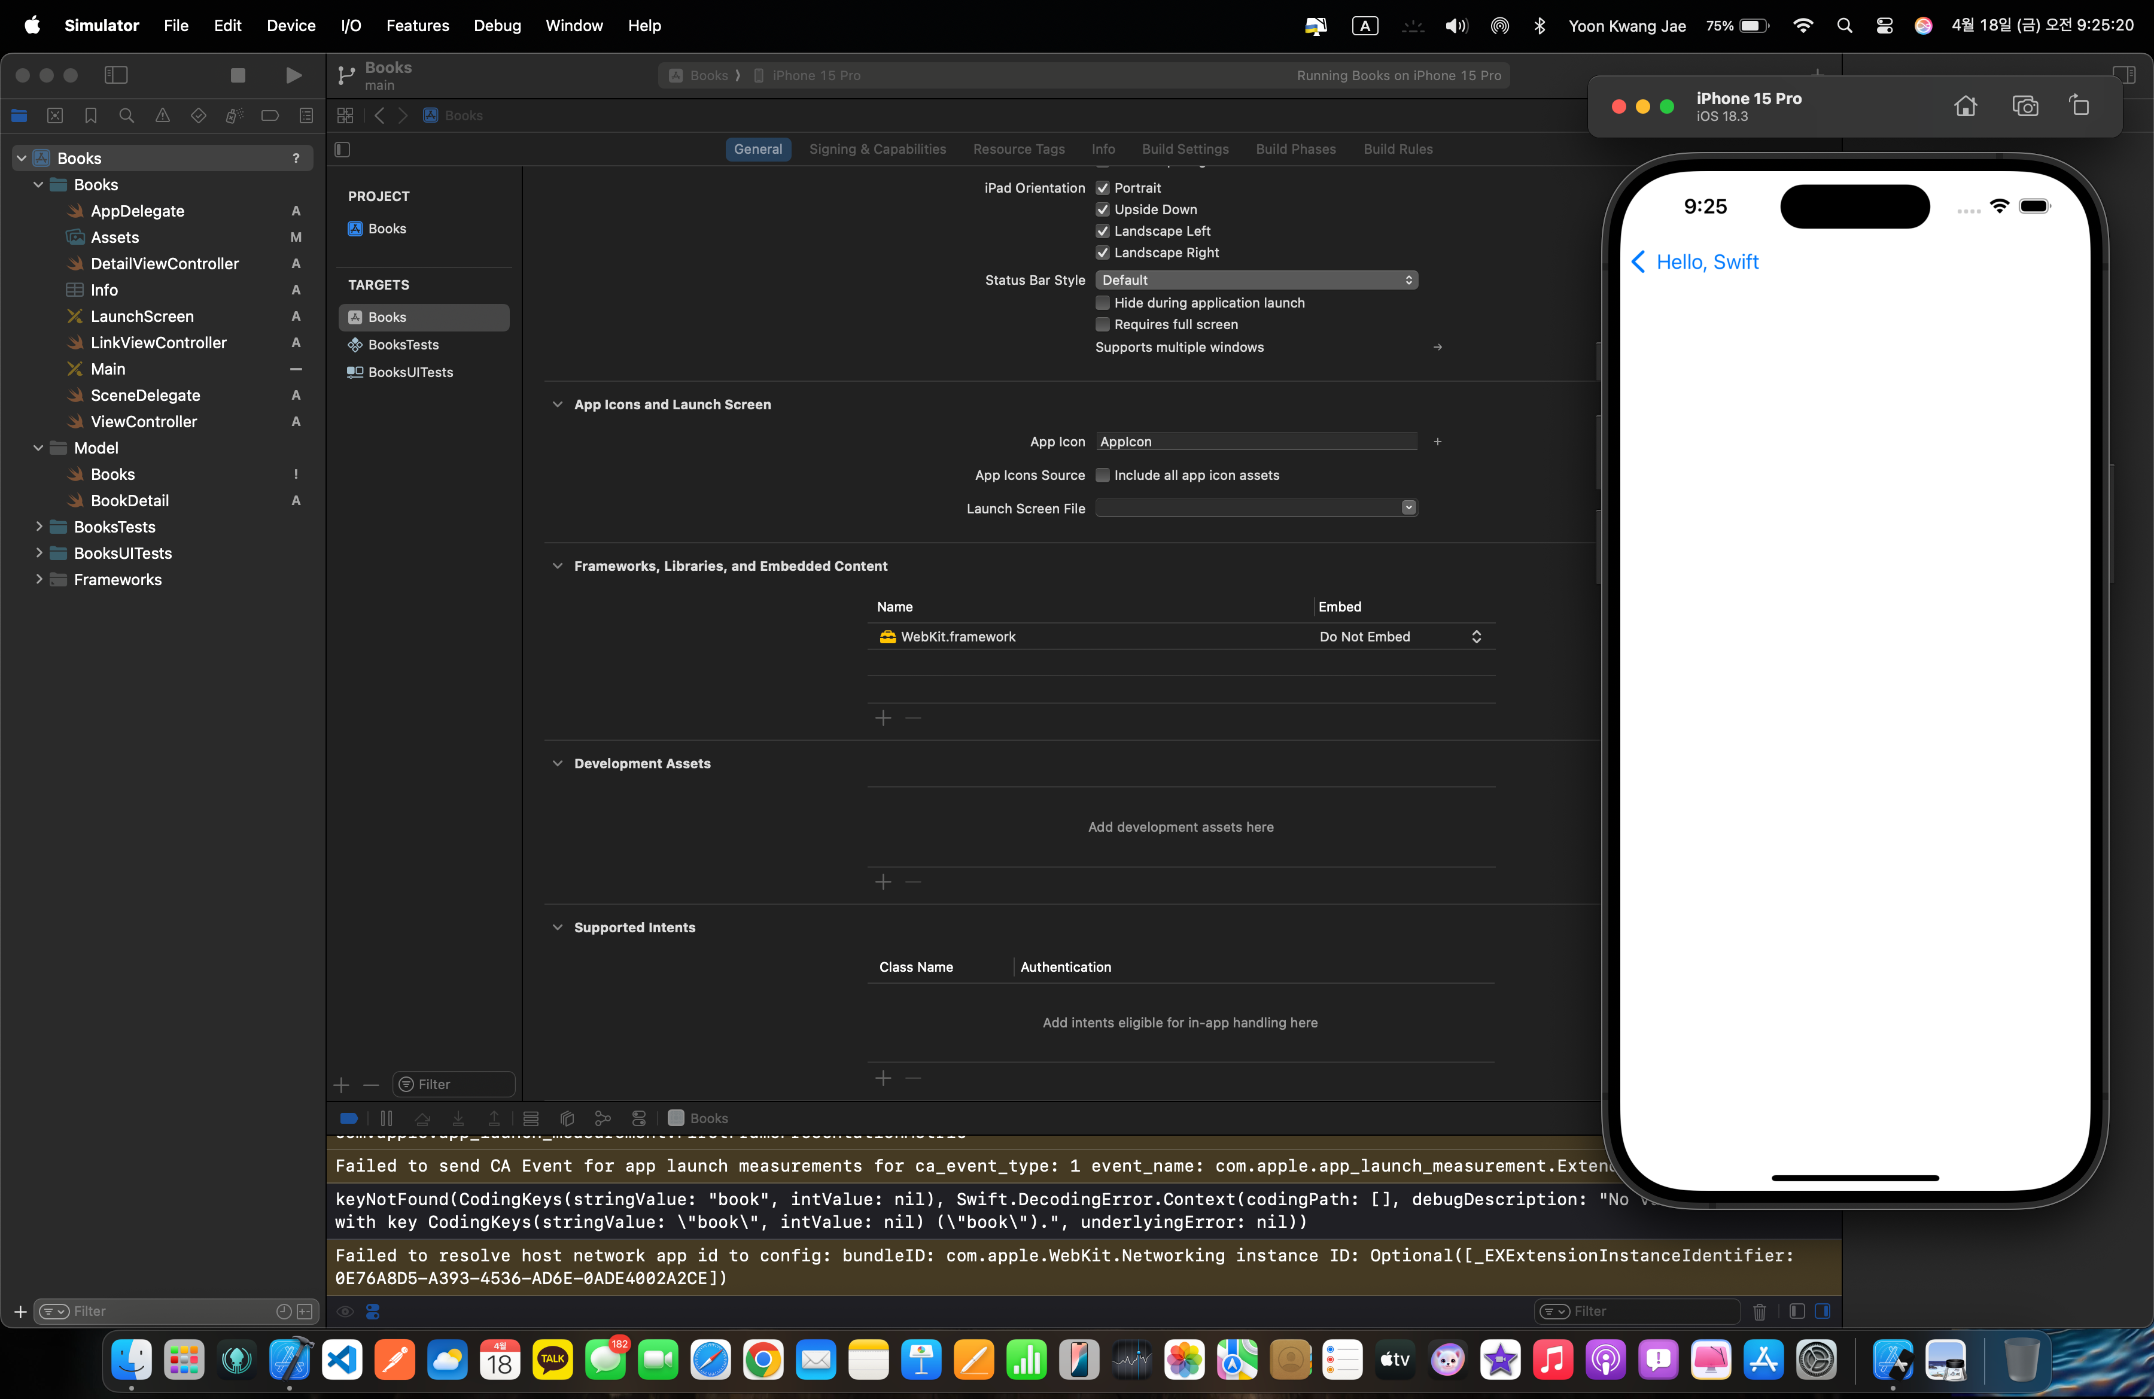Image resolution: width=2154 pixels, height=1399 pixels.
Task: Add a supported intent with plus button
Action: tap(883, 1079)
